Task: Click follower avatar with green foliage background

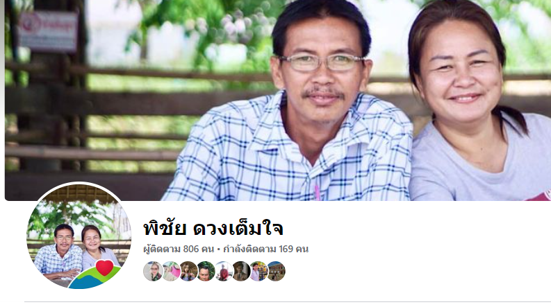Action: click(x=206, y=271)
